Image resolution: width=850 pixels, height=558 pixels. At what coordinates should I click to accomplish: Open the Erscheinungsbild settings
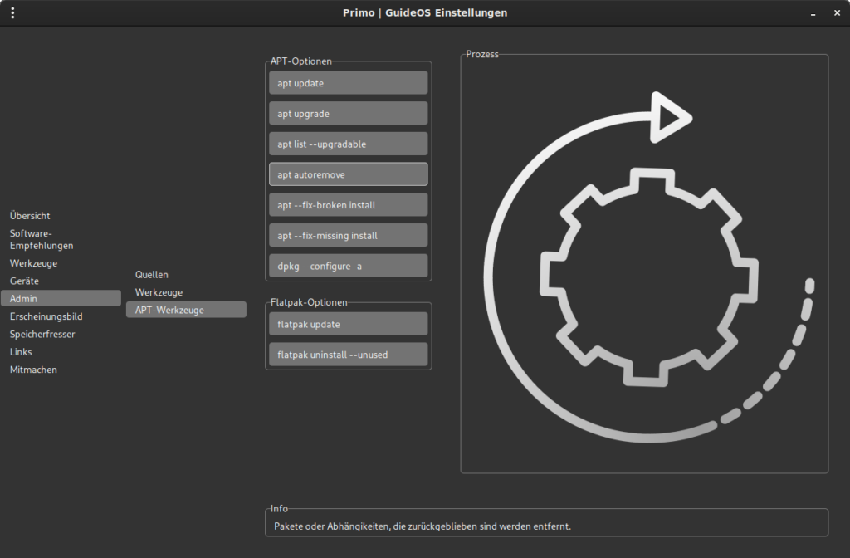click(46, 316)
